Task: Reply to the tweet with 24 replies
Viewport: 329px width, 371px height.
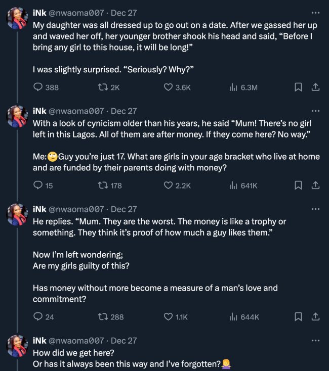Action: pos(38,317)
